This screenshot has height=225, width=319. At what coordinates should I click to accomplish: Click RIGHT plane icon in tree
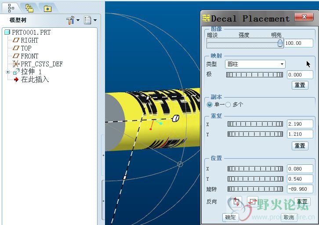(x=16, y=40)
